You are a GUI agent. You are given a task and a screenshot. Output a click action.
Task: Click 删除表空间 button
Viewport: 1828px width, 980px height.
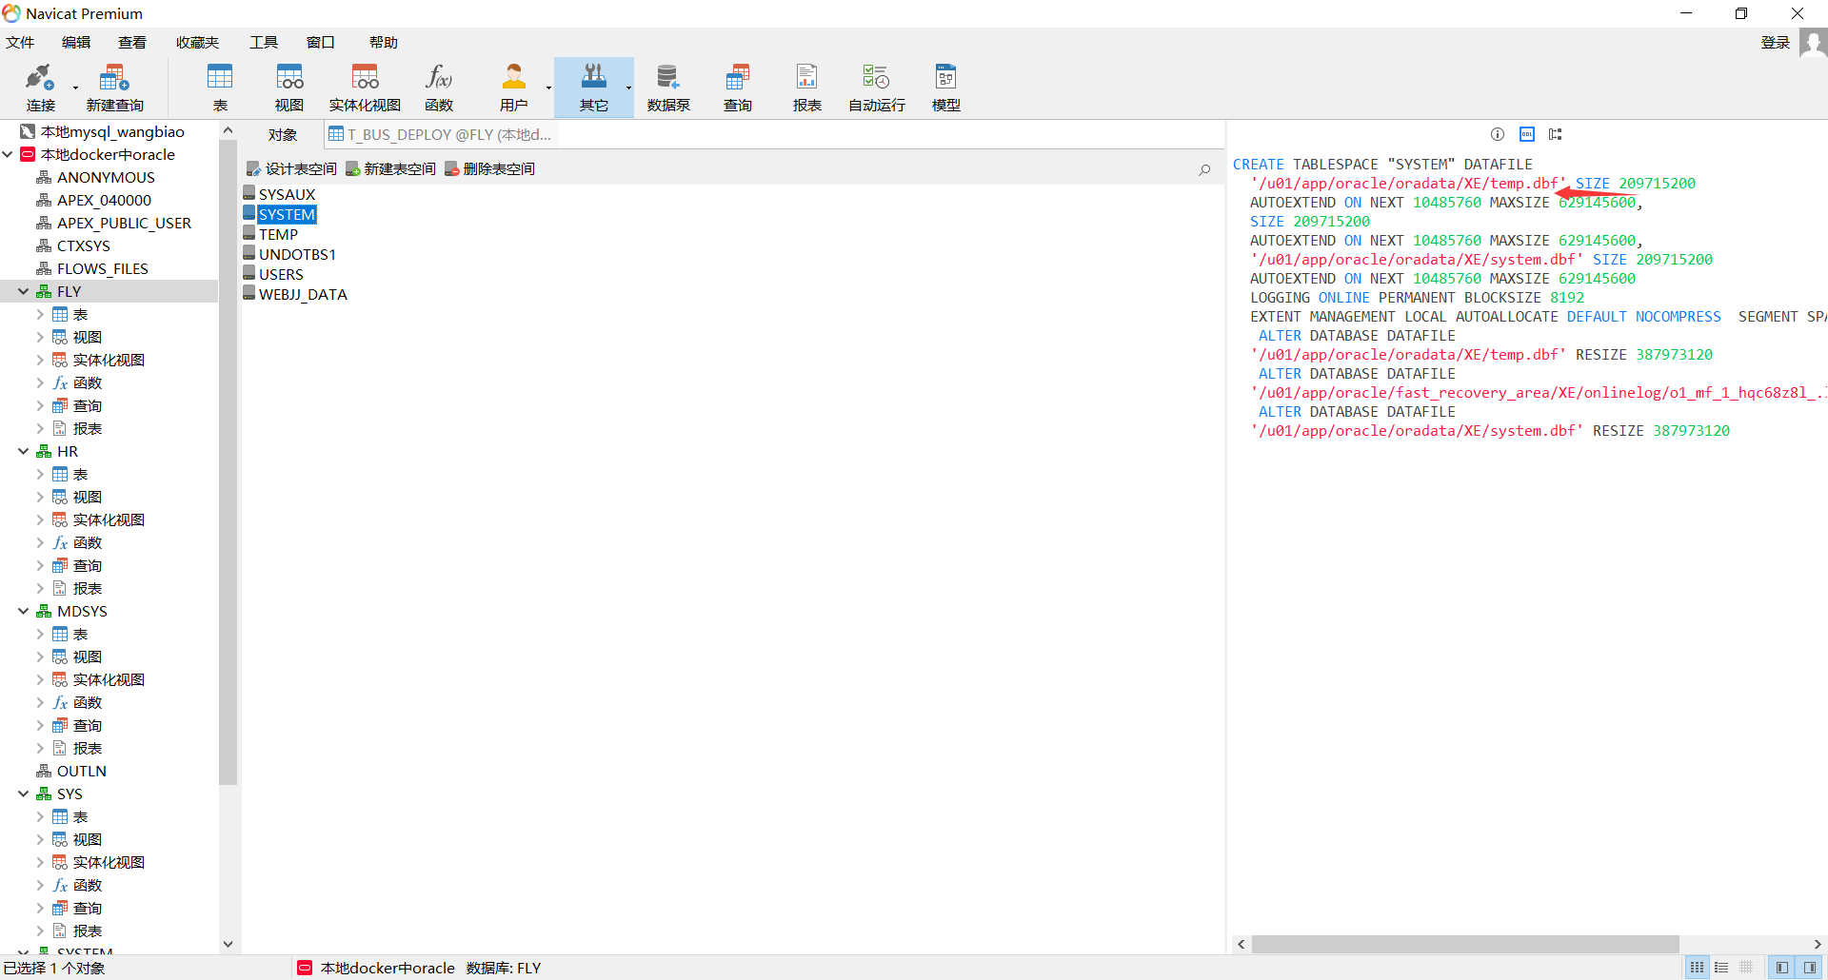(490, 169)
